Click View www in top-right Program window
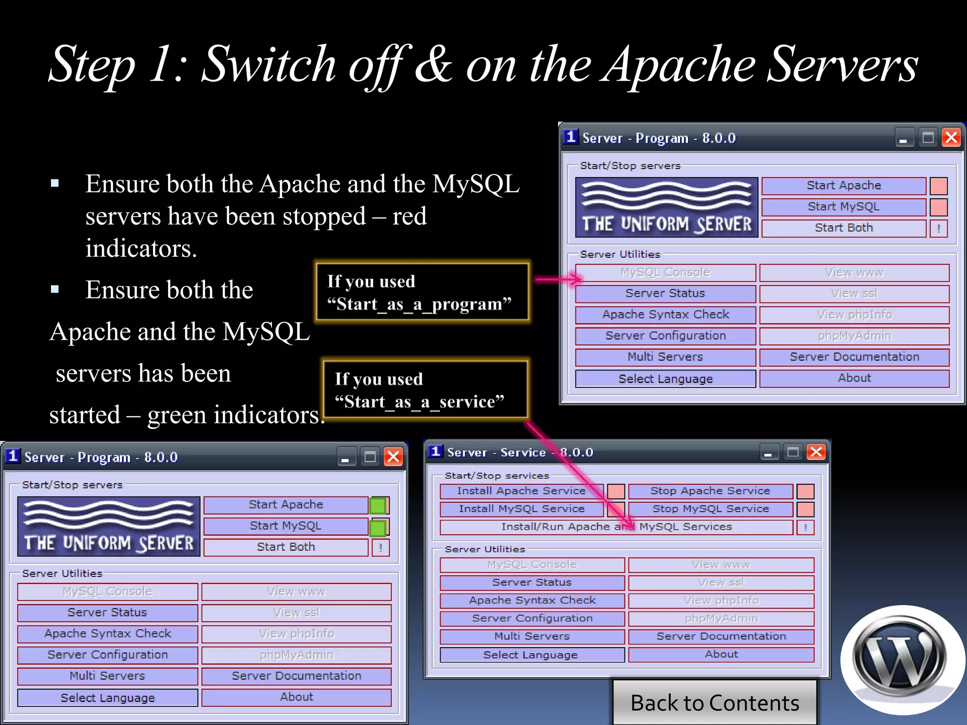967x725 pixels. 854,272
